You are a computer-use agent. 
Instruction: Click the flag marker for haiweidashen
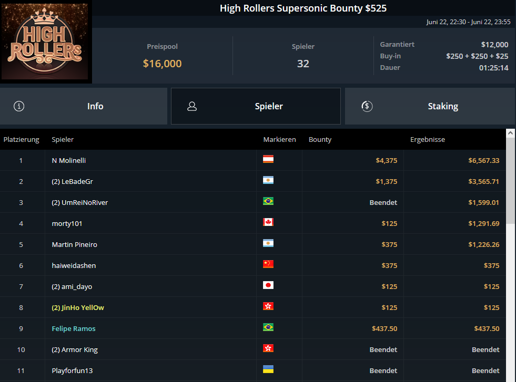click(268, 264)
